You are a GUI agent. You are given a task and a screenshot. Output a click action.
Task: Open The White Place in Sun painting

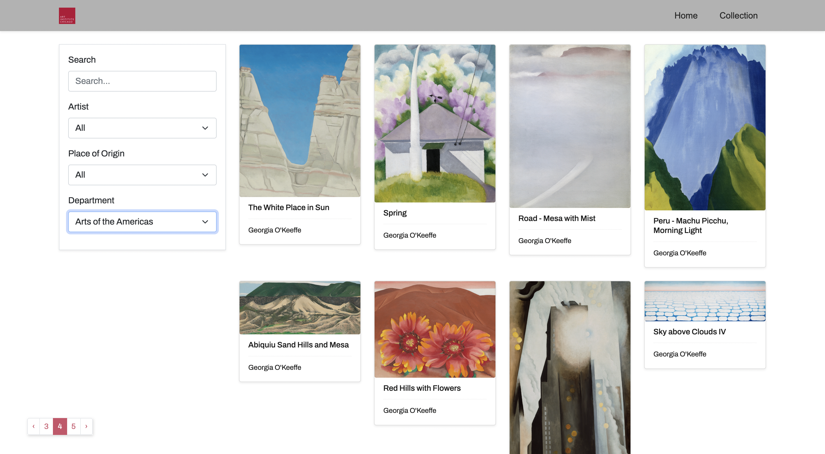pyautogui.click(x=300, y=121)
